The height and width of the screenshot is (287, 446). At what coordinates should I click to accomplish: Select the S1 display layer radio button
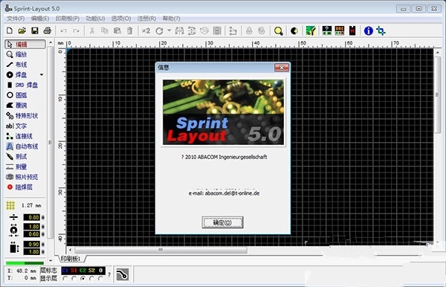coord(74,279)
